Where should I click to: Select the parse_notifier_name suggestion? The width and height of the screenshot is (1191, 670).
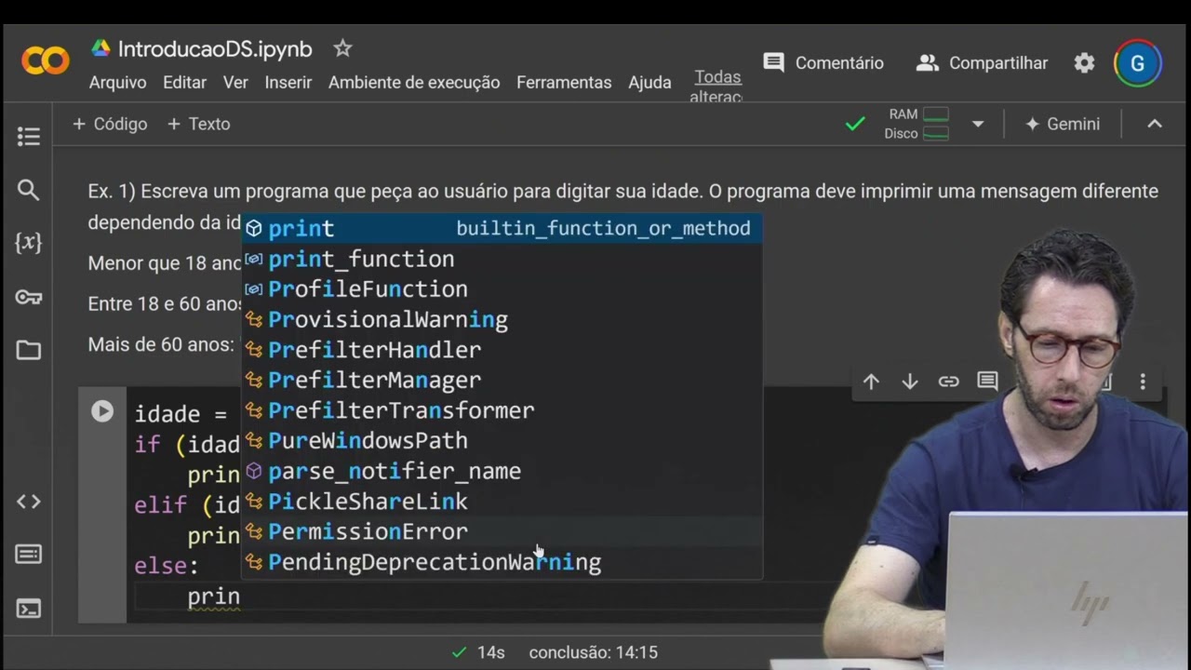point(502,471)
